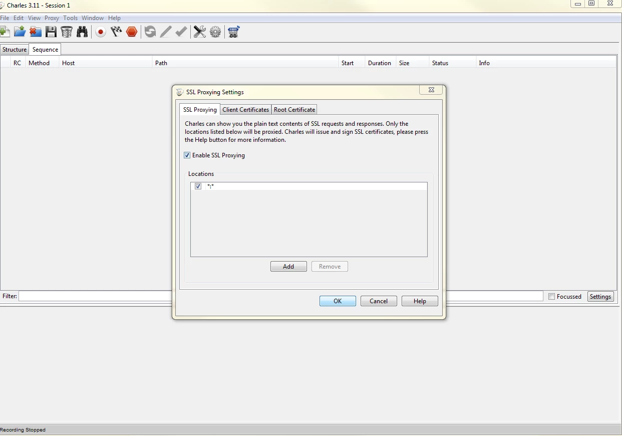Open Tools via wrench icon
The image size is (622, 436).
200,32
